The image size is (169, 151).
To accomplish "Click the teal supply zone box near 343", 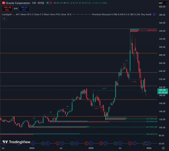I will point(135,30).
